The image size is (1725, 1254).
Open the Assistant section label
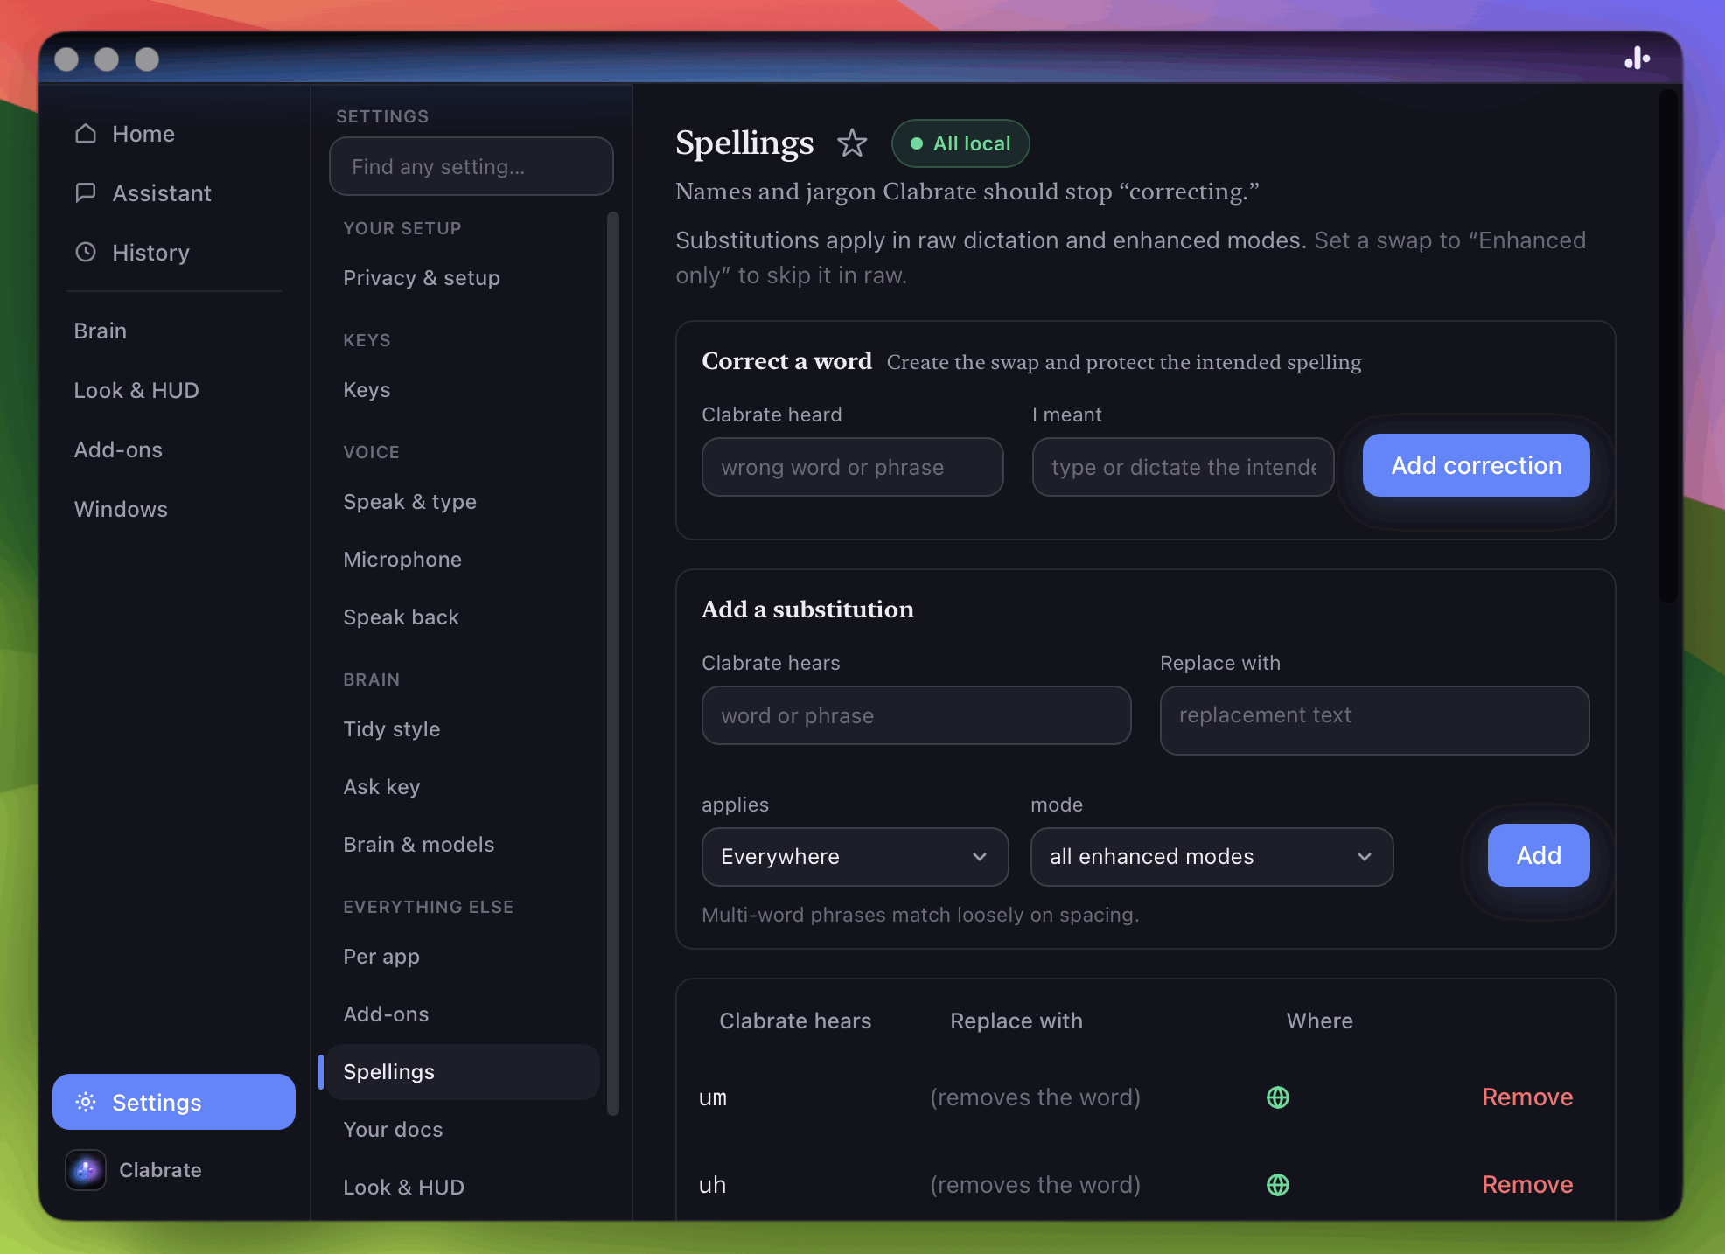[162, 192]
